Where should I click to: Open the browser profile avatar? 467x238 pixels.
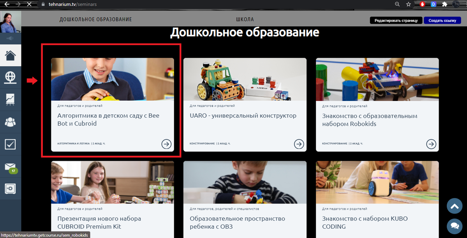coord(456,4)
